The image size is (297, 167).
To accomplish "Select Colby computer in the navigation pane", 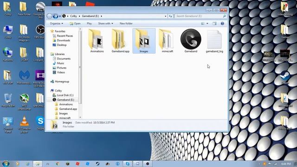I will point(58,91).
